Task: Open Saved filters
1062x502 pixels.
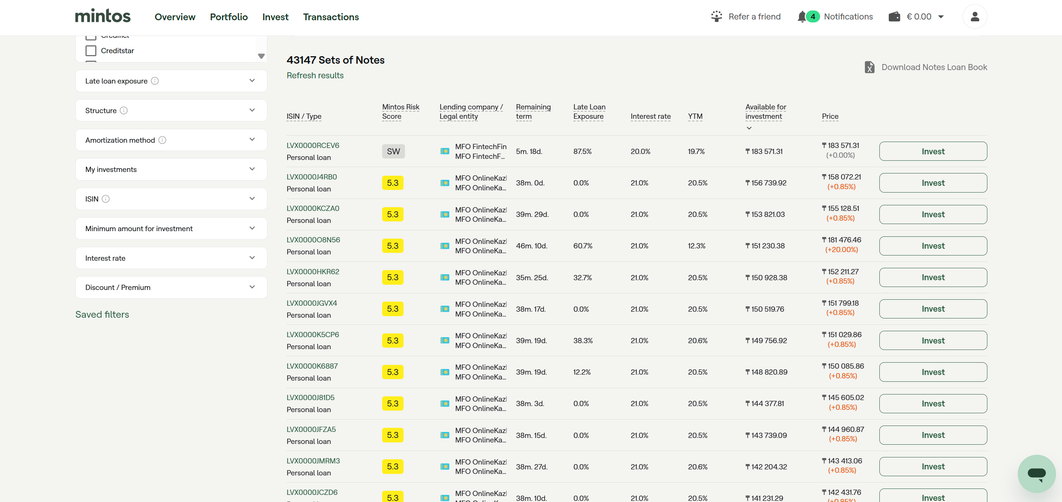Action: (102, 315)
